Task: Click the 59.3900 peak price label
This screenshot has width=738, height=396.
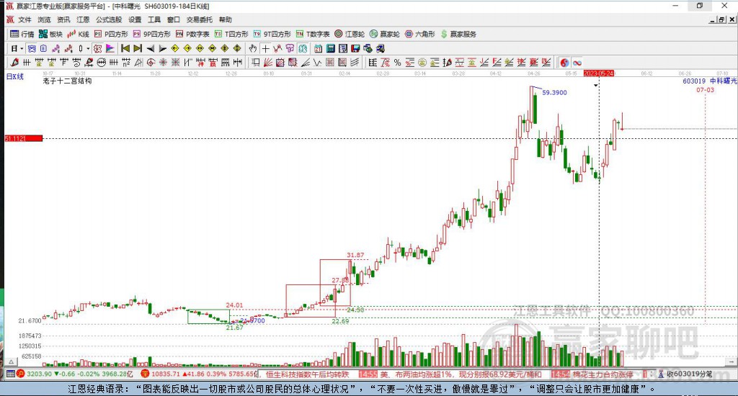Action: tap(554, 93)
